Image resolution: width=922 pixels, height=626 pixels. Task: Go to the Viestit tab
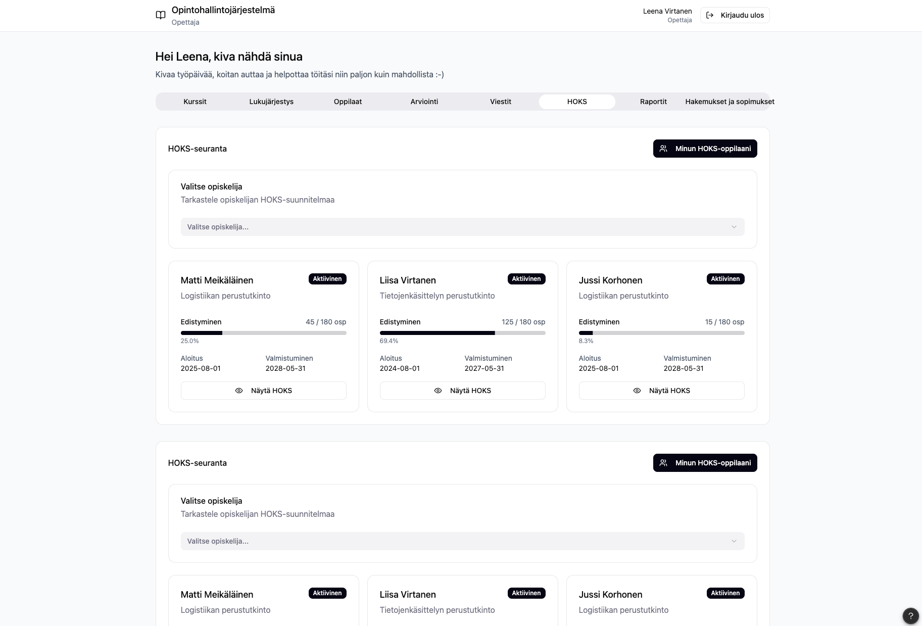(x=500, y=102)
